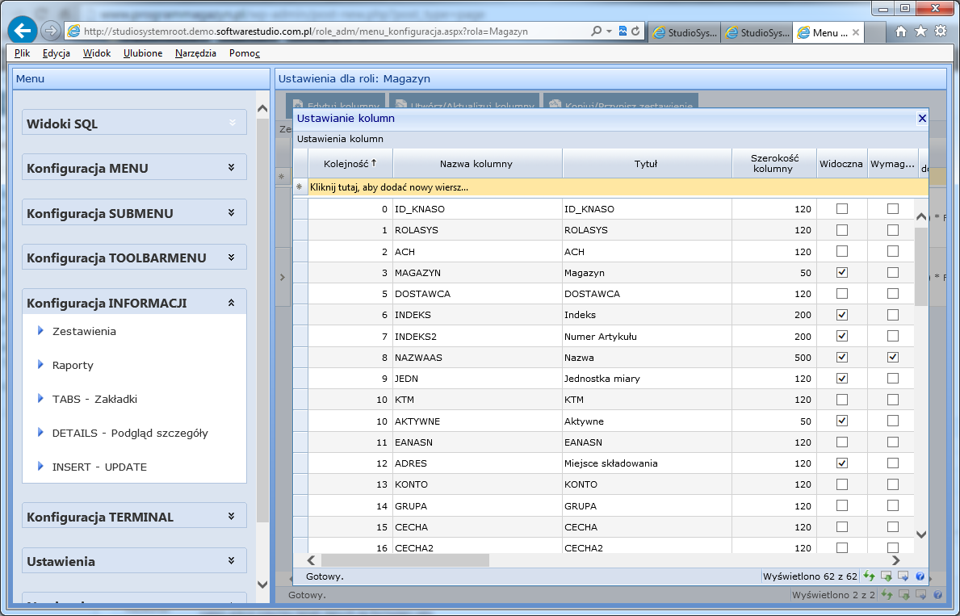Uncheck Widoczna for INDEKS row
960x616 pixels.
pos(842,315)
